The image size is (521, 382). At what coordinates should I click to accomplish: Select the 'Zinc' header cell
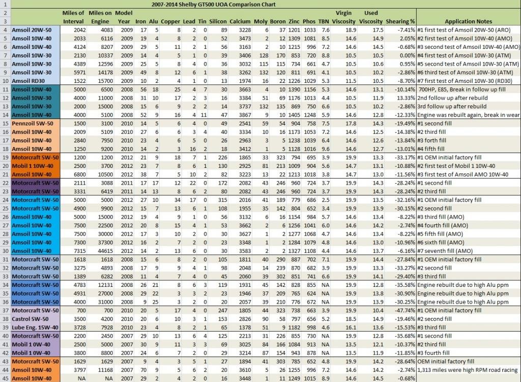[x=294, y=21]
